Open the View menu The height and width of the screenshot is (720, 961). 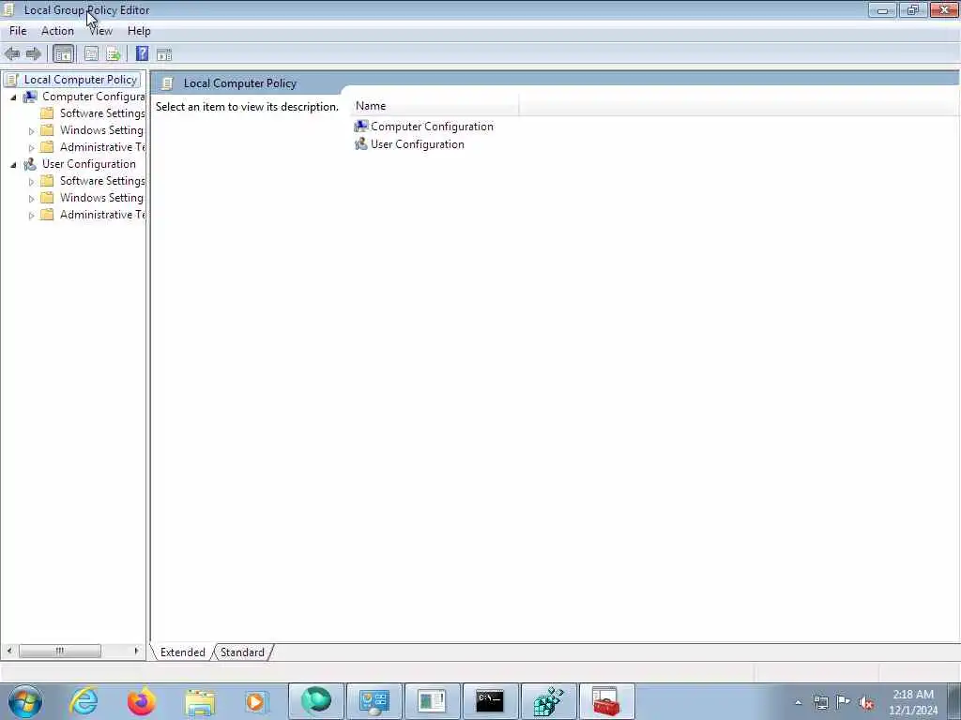tap(101, 31)
